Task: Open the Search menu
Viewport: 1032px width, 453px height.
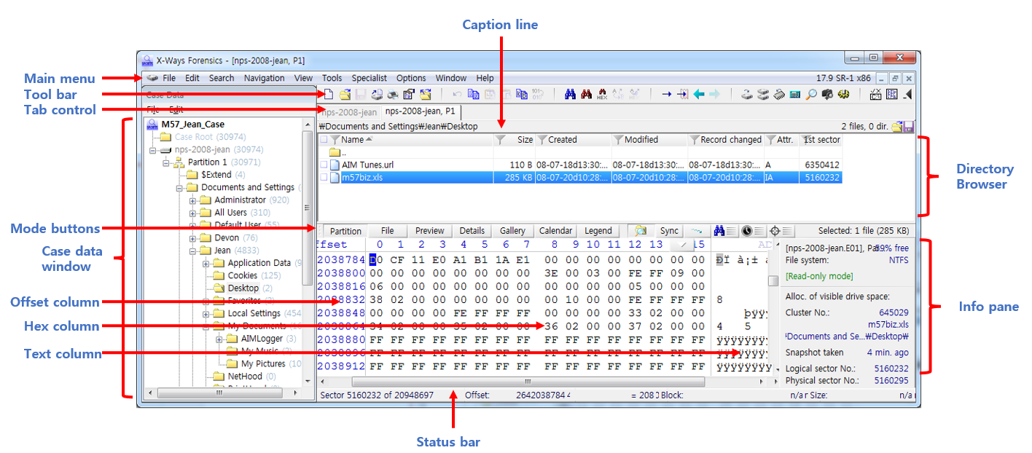Action: (222, 78)
